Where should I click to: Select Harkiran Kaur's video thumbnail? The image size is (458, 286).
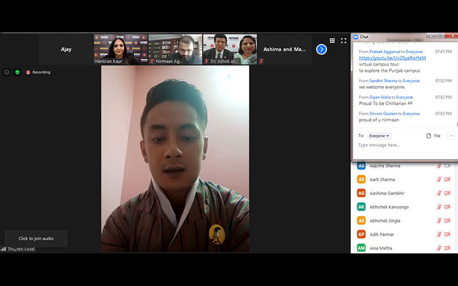coord(120,49)
